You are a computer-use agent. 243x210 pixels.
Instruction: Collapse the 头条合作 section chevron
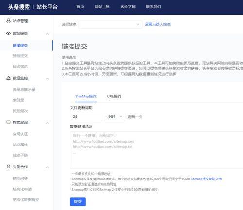click(47, 167)
